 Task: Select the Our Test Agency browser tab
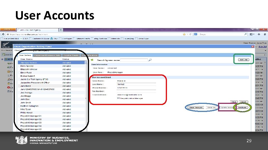[x=38, y=30]
